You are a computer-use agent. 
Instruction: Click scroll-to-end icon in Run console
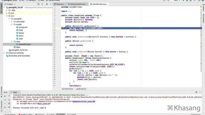[x=9, y=107]
